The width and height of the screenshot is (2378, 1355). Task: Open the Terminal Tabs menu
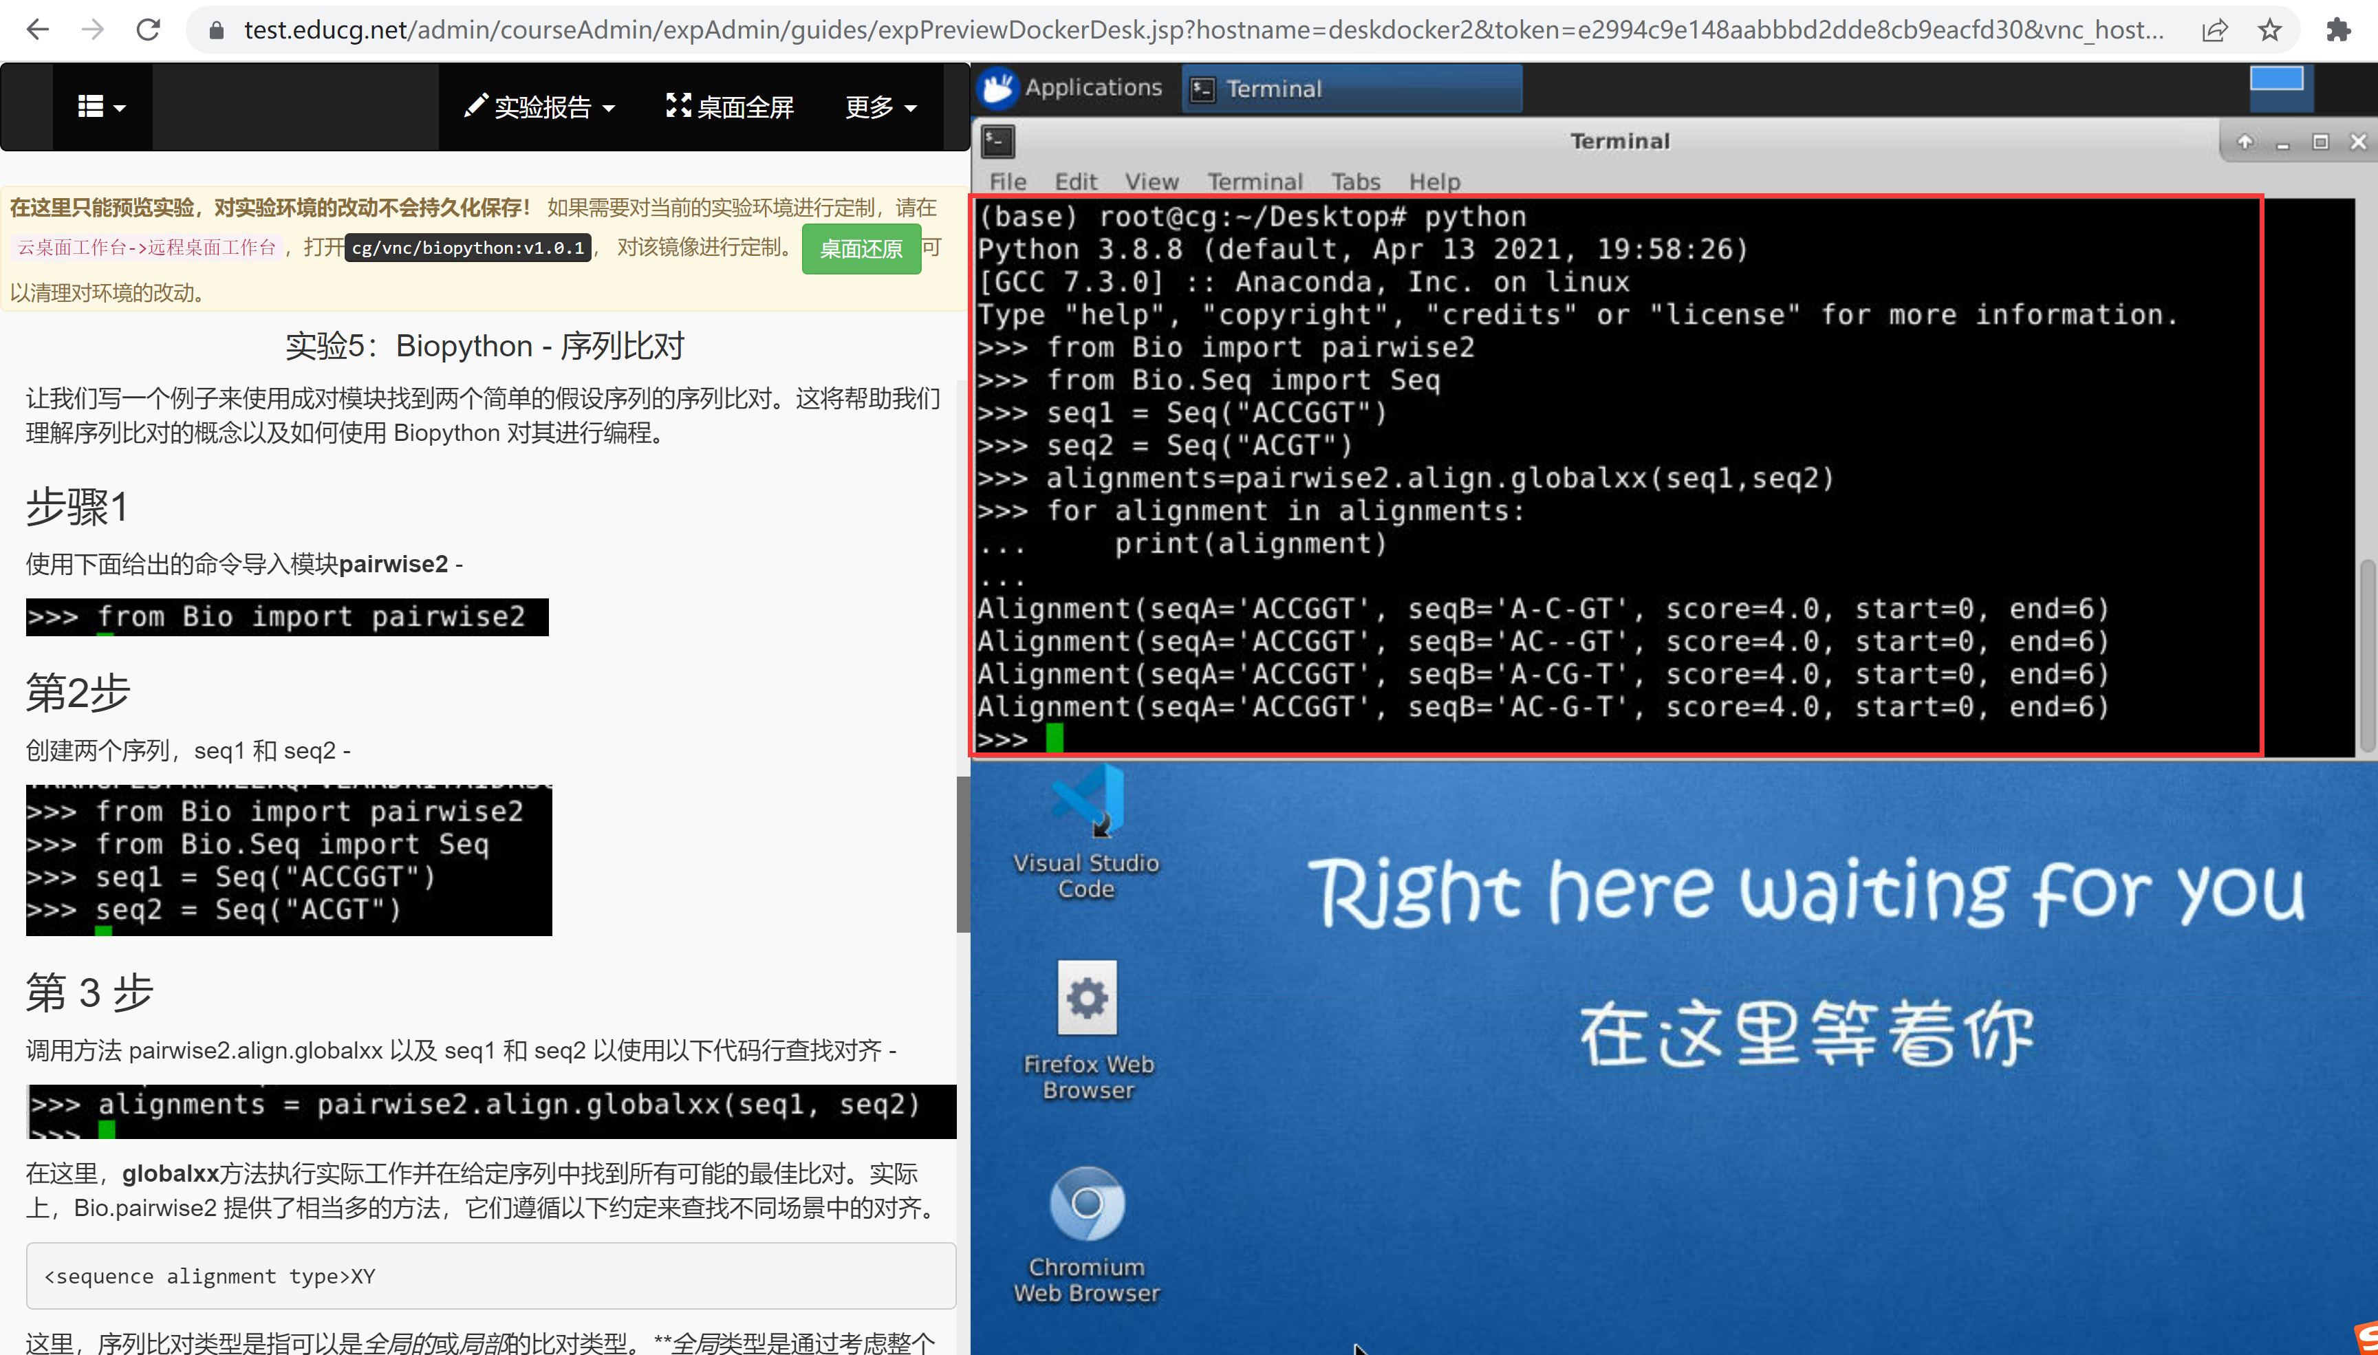[x=1355, y=182]
